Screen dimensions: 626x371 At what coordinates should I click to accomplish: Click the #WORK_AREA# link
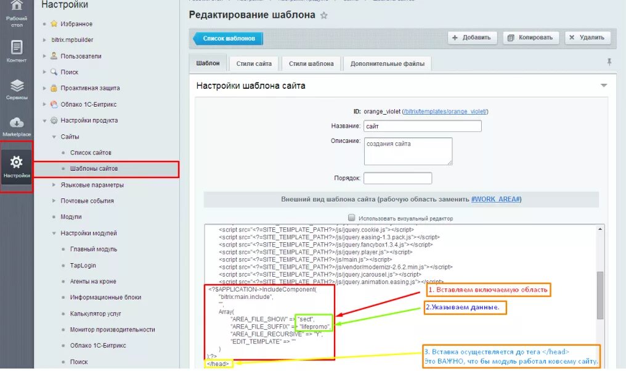click(495, 199)
